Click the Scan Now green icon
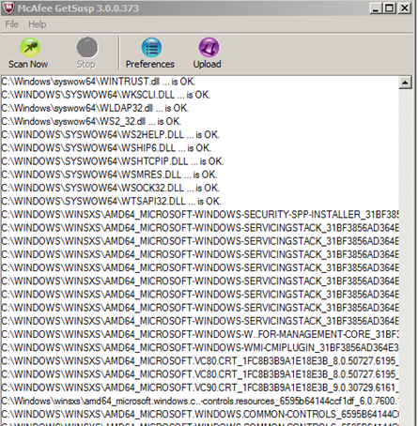The height and width of the screenshot is (426, 418). 30,47
